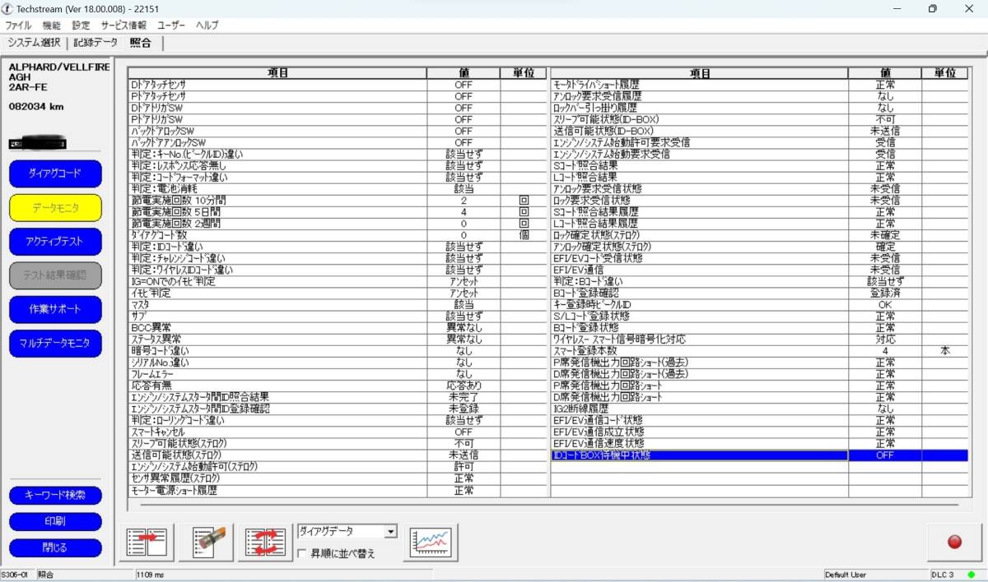Select the IDコードBOX待機中状態 row
This screenshot has height=582, width=988.
click(698, 455)
